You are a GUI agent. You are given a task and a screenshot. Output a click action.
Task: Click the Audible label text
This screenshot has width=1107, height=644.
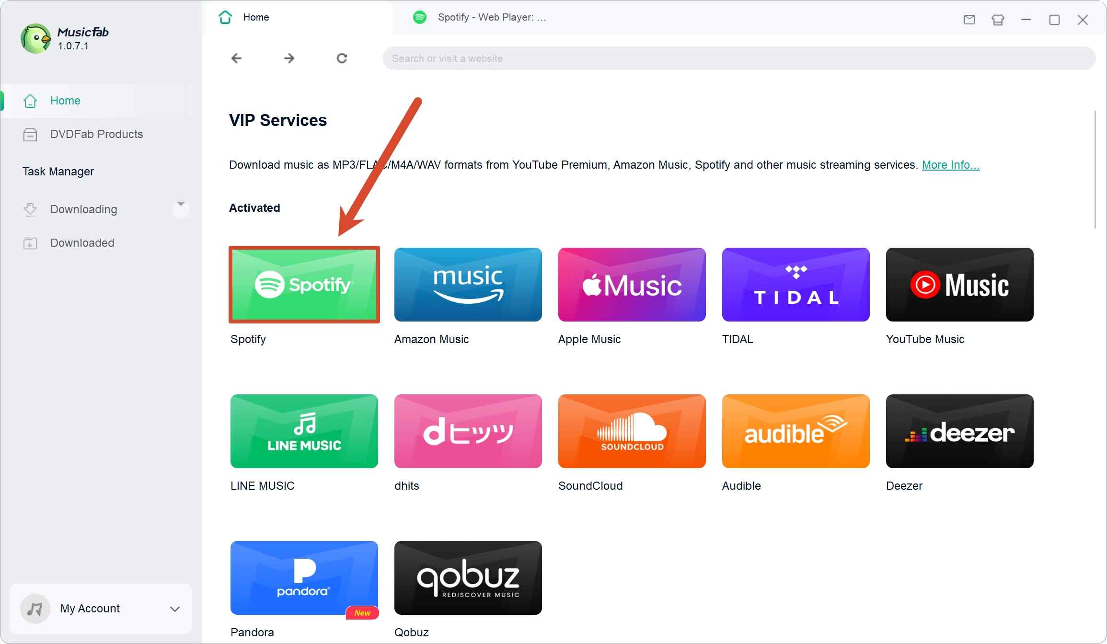click(741, 486)
